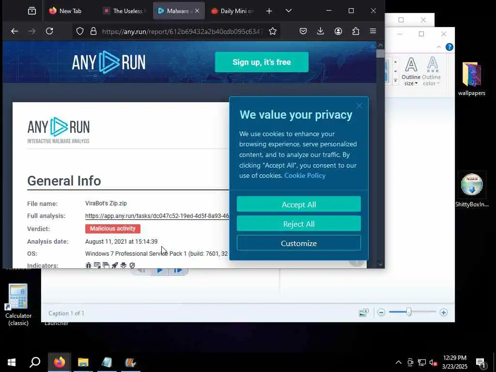The width and height of the screenshot is (496, 372).
Task: Open File Explorer from taskbar
Action: [x=83, y=362]
